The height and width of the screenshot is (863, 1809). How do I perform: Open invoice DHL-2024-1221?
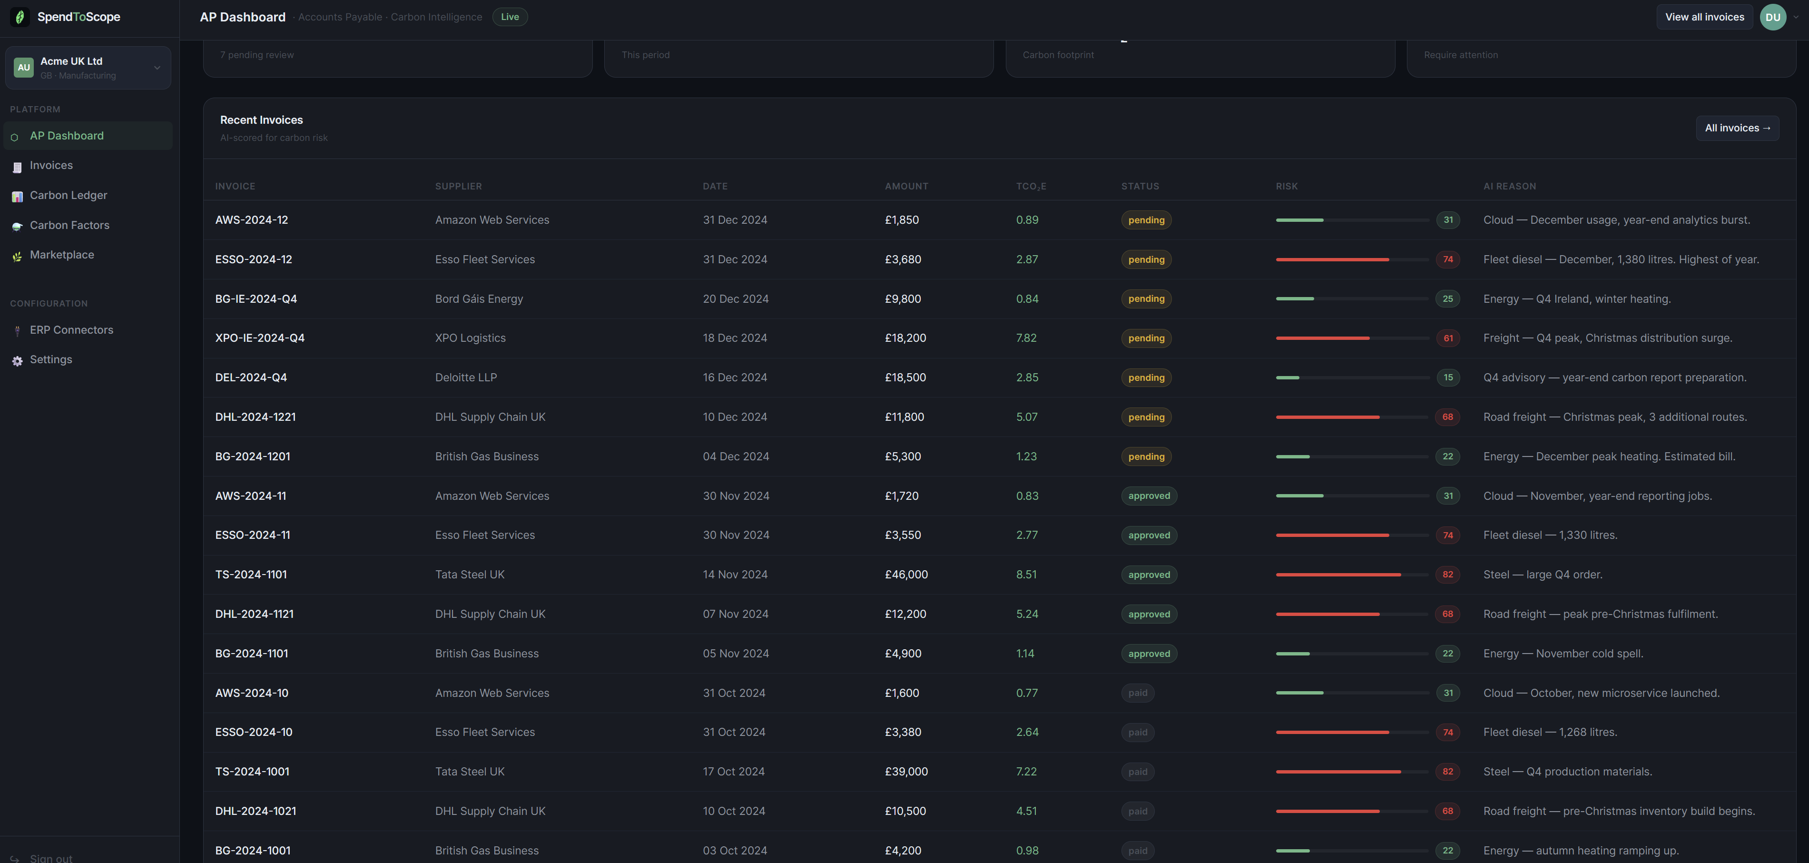(x=255, y=417)
